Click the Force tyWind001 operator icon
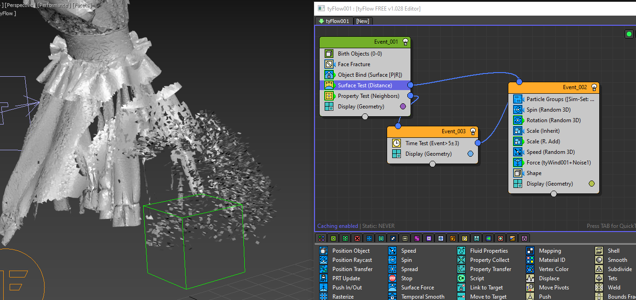 pos(518,163)
